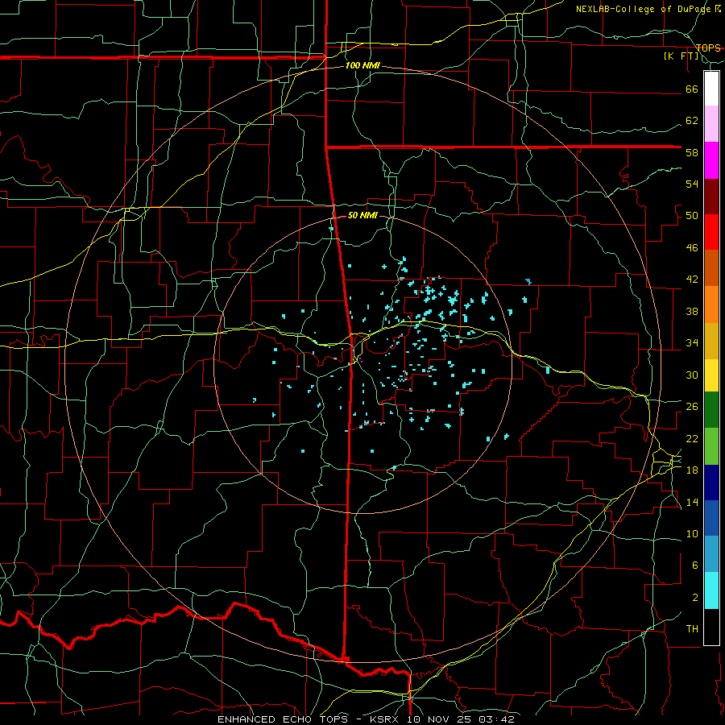The width and height of the screenshot is (725, 725).
Task: Click the legend value 30
Action: (692, 375)
